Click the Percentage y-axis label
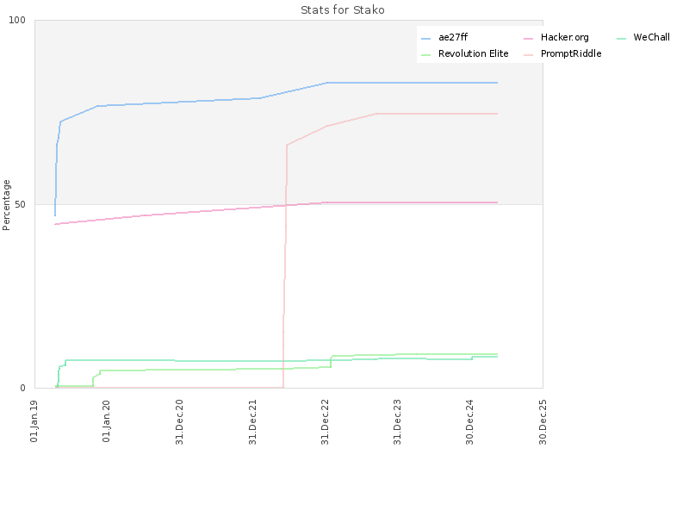The width and height of the screenshot is (689, 517). coord(6,205)
